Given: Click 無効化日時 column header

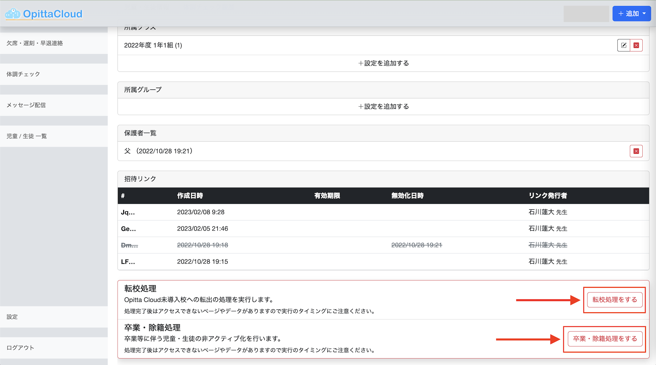Looking at the screenshot, I should (408, 196).
